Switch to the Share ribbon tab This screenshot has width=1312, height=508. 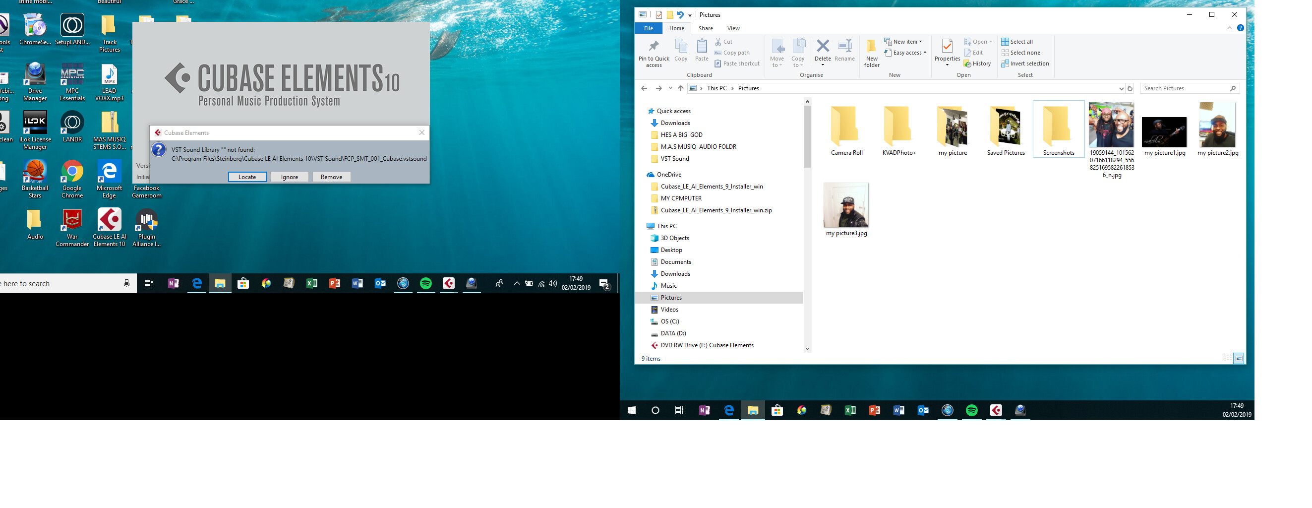706,28
